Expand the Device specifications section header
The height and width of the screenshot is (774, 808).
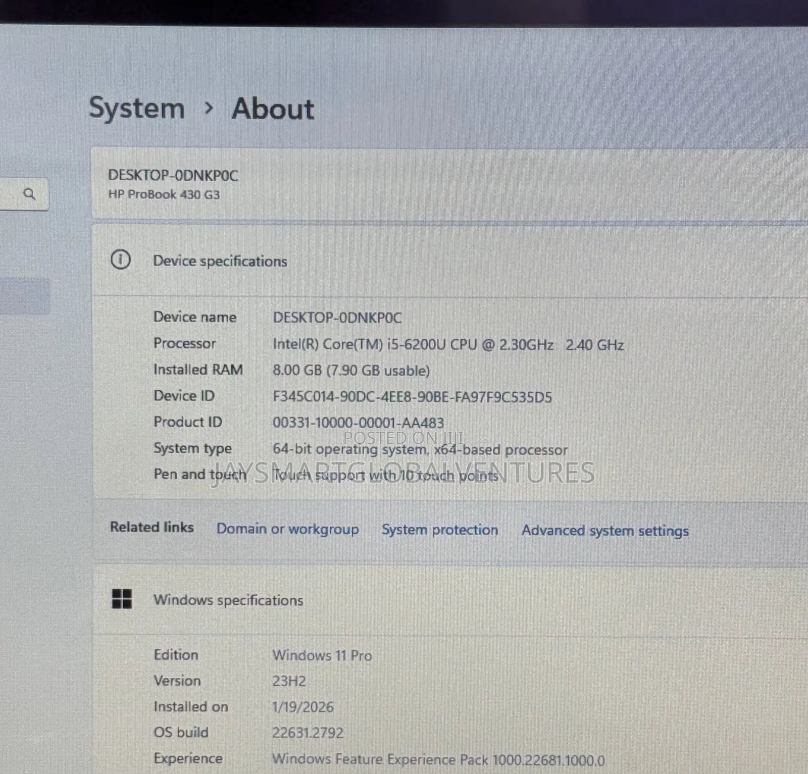pos(449,261)
